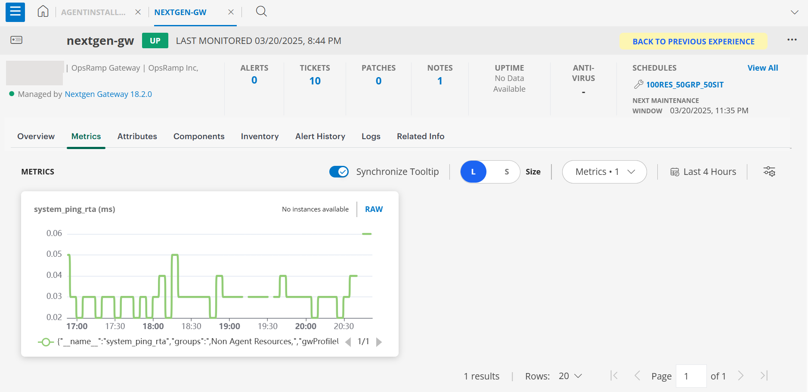Click the gateway device type icon
808x392 pixels.
16,40
